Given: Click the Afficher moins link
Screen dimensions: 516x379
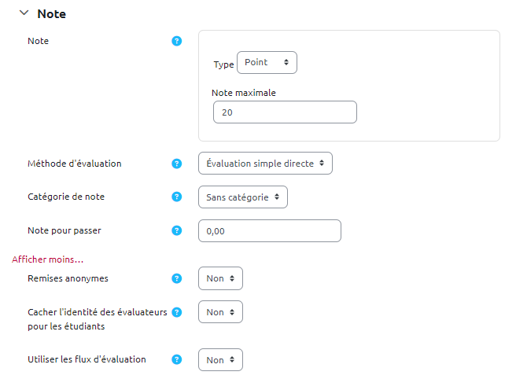Looking at the screenshot, I should pos(48,259).
